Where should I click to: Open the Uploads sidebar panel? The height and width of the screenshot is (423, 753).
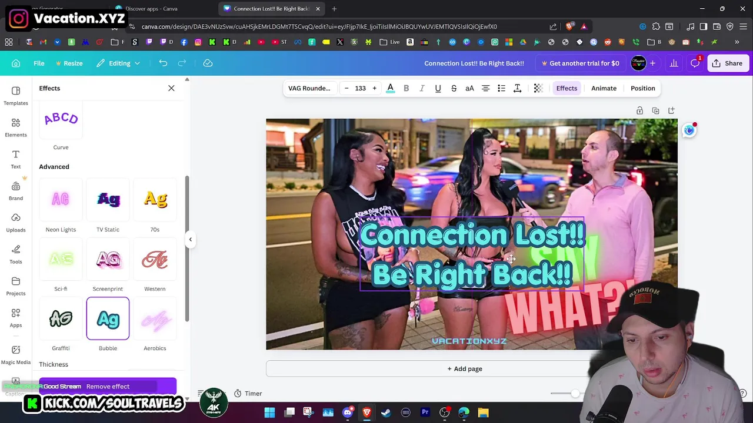pos(16,222)
